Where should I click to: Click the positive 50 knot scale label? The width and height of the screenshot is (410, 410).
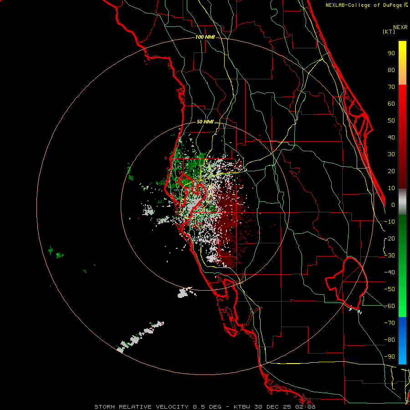(x=391, y=121)
